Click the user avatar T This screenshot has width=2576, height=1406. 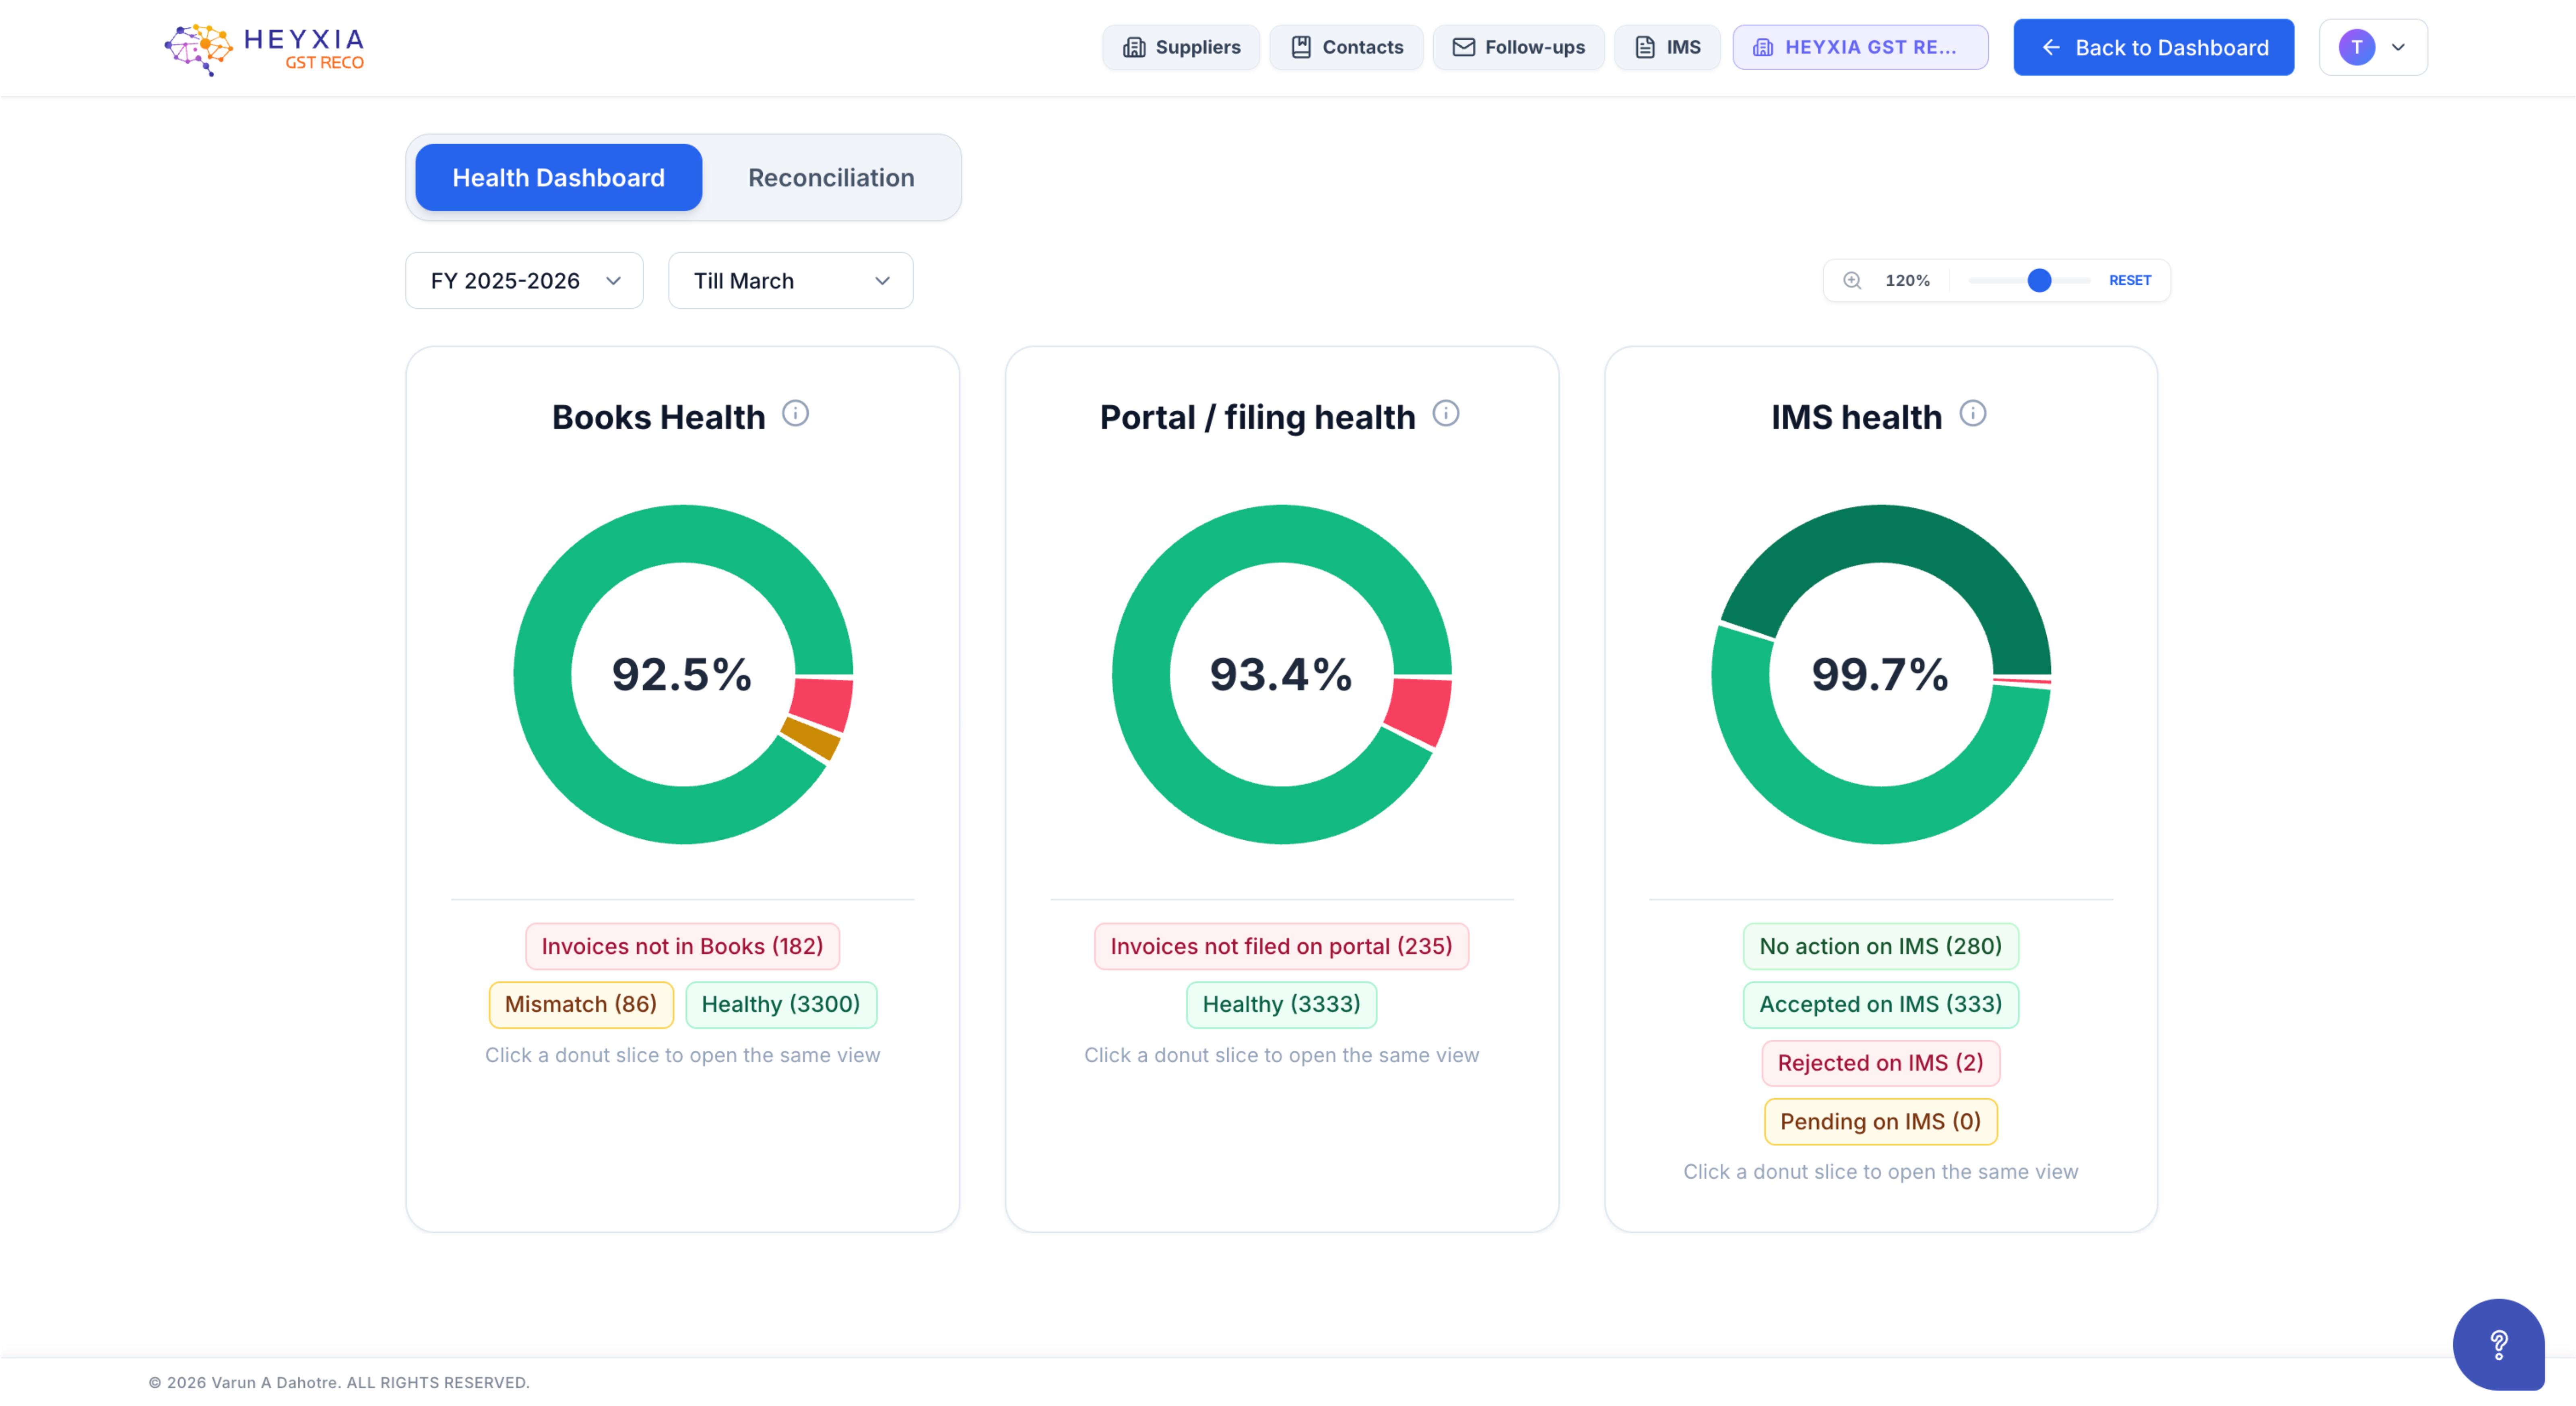(2356, 47)
